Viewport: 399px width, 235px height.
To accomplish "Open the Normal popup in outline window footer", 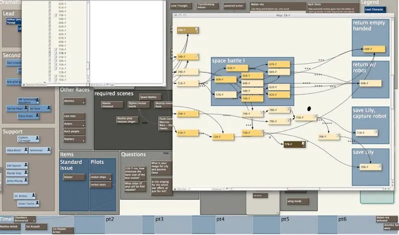I will click(31, 85).
